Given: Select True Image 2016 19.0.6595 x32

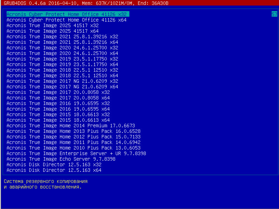Looking at the screenshot, I should point(58,103).
